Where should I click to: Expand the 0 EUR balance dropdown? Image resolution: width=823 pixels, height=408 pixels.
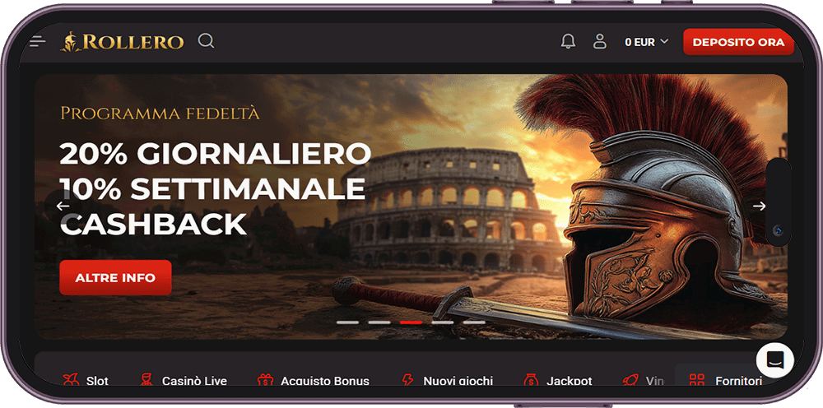647,42
